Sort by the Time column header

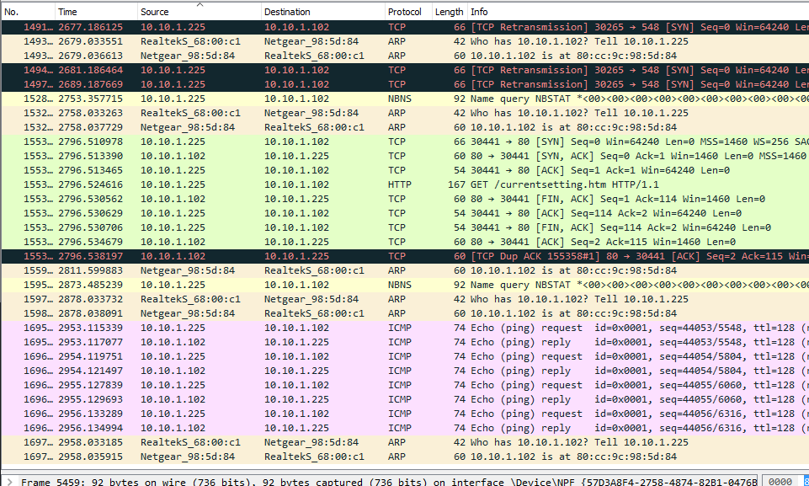click(x=96, y=11)
